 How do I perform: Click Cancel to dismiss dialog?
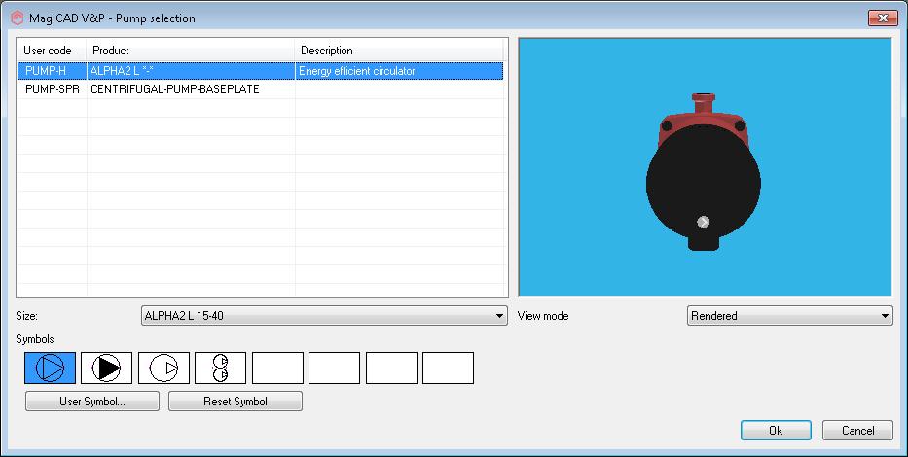click(857, 431)
